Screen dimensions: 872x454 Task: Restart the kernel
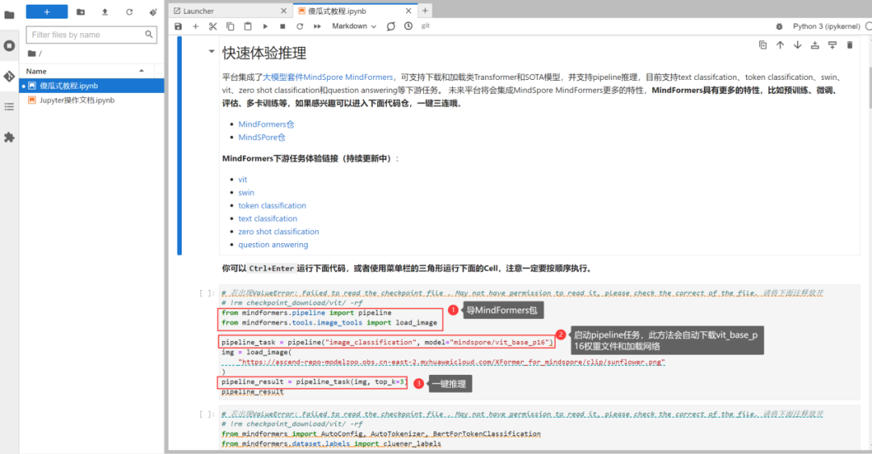(300, 26)
